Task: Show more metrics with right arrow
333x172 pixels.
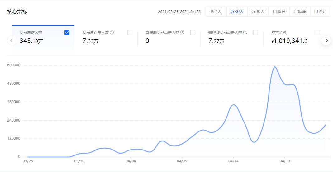Action: (326, 40)
